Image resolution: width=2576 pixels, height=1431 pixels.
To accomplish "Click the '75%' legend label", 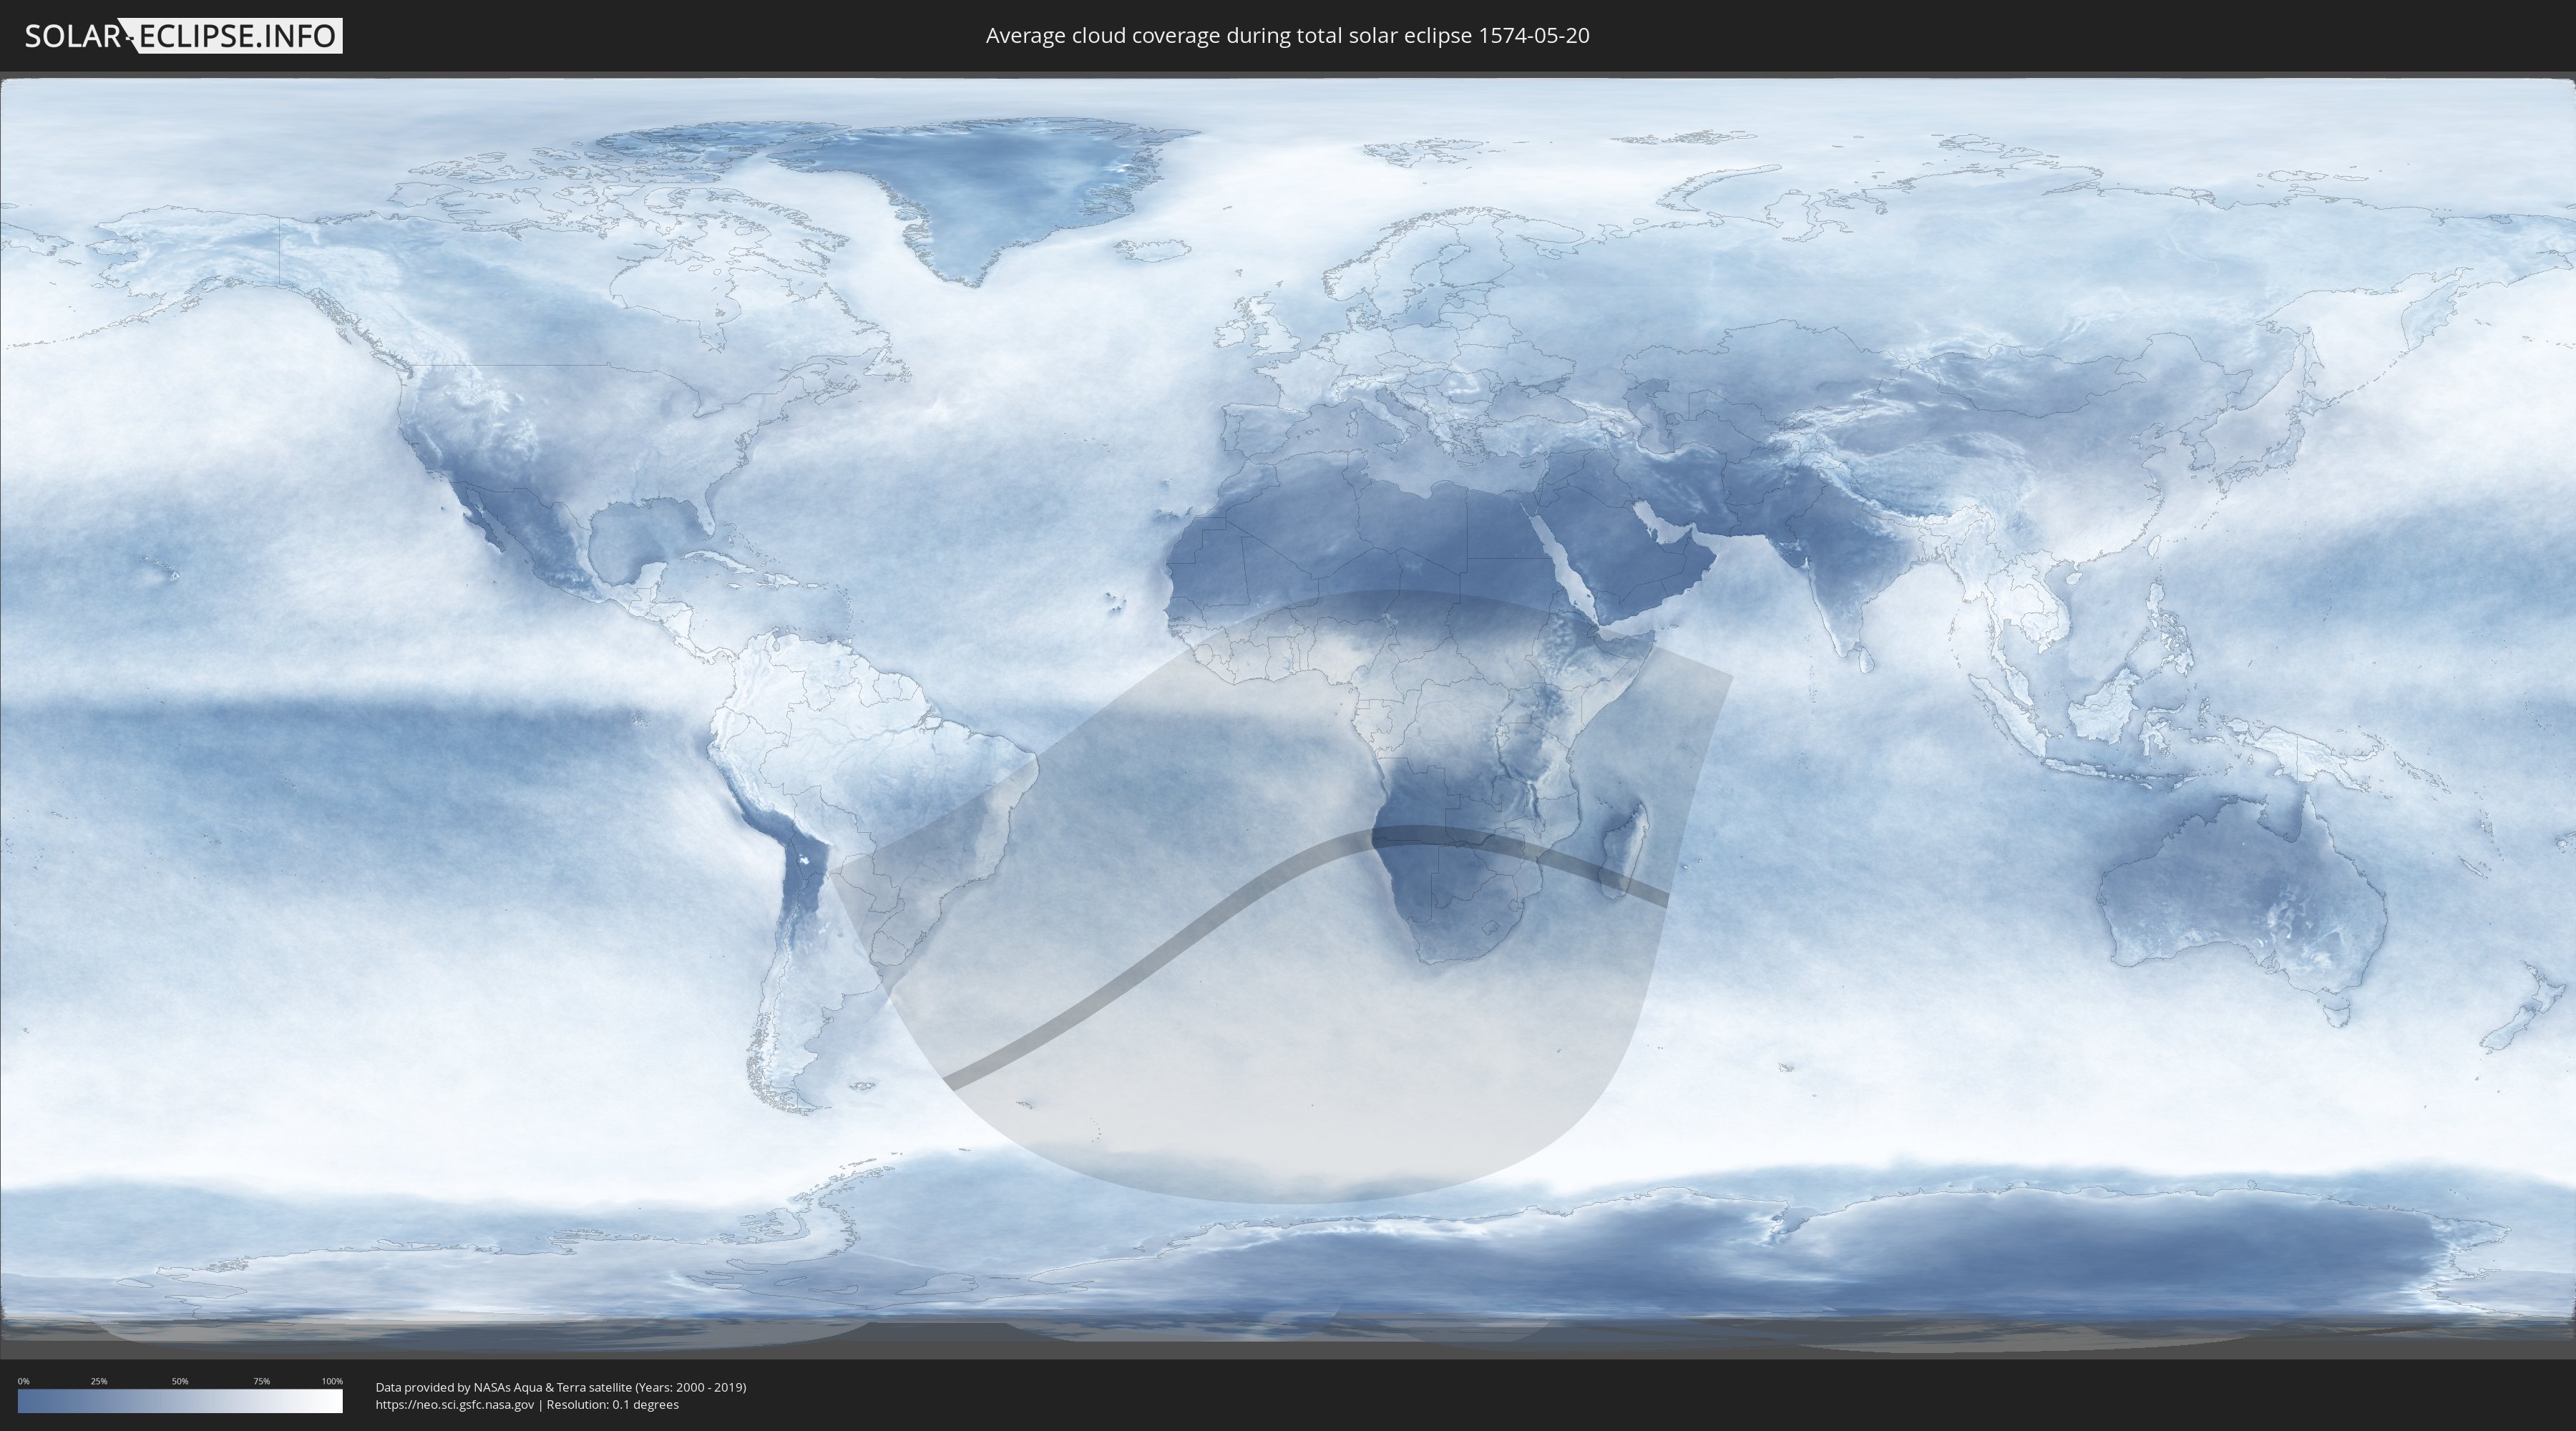I will pos(261,1381).
